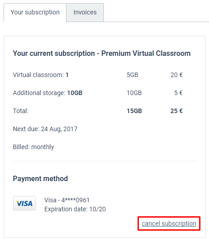Click the 5GB classroom storage value
This screenshot has height=246, width=209.
(132, 75)
